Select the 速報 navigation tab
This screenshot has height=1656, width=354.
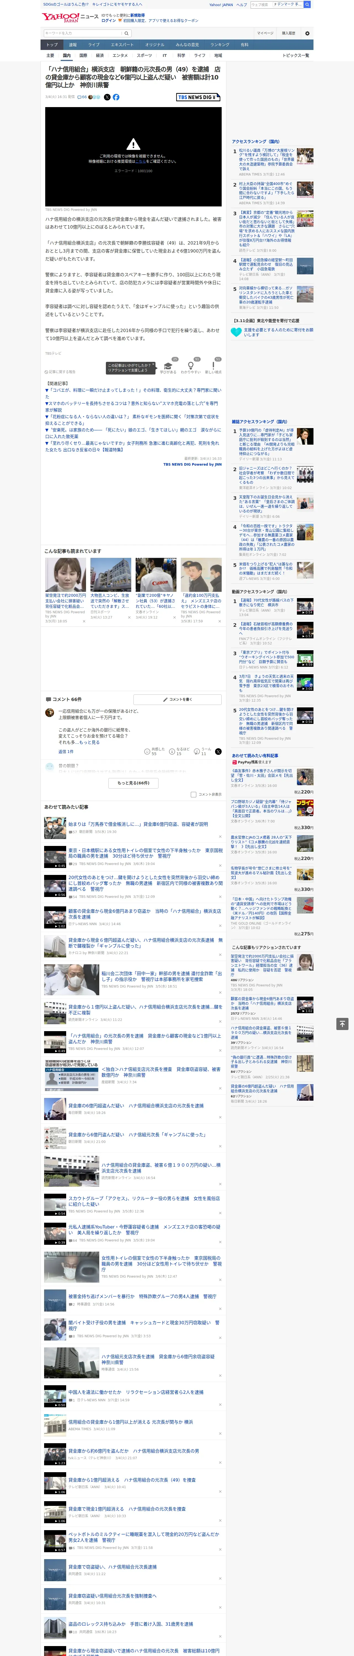pyautogui.click(x=73, y=45)
